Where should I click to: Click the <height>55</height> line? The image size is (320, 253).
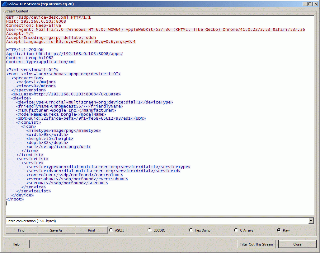tap(50, 139)
